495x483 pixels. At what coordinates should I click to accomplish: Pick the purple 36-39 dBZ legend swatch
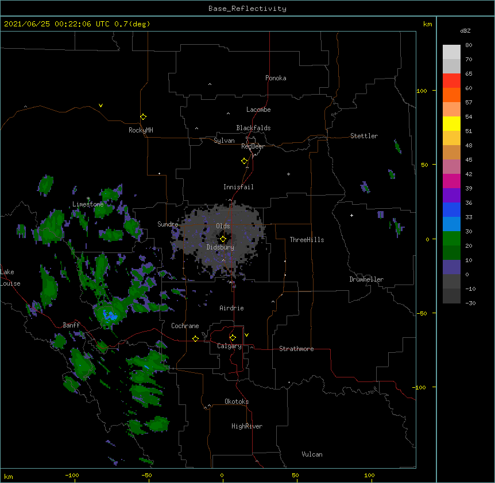(x=451, y=195)
